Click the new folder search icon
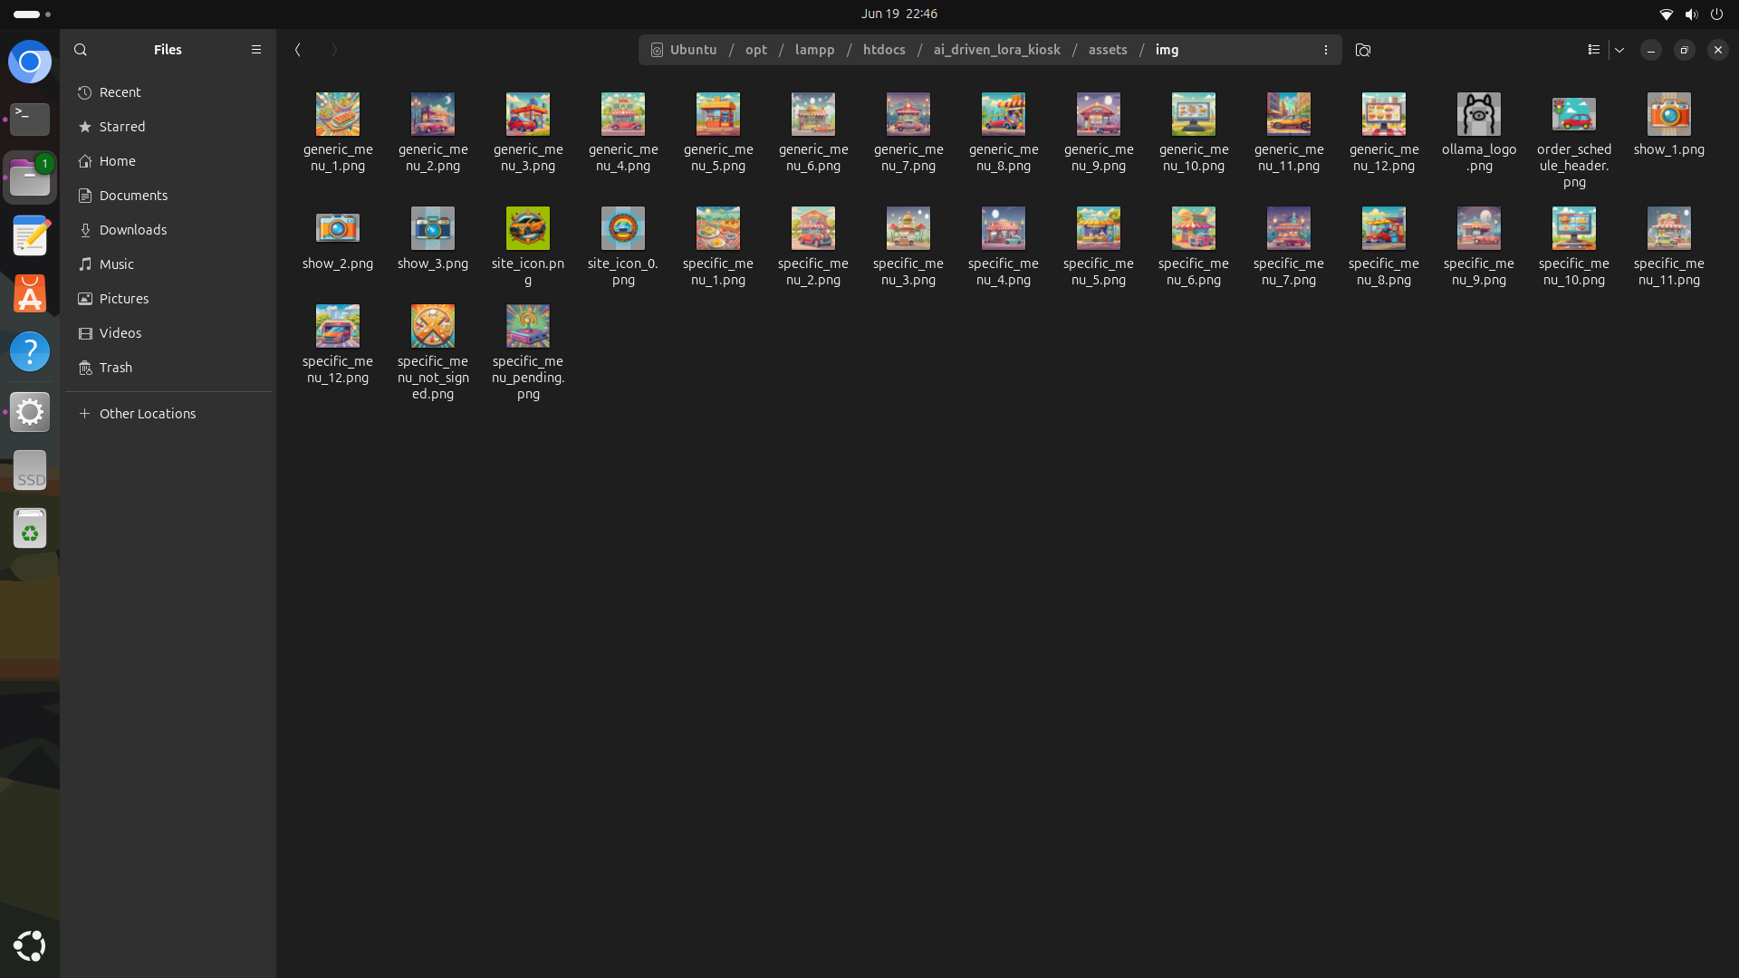 coord(1363,50)
